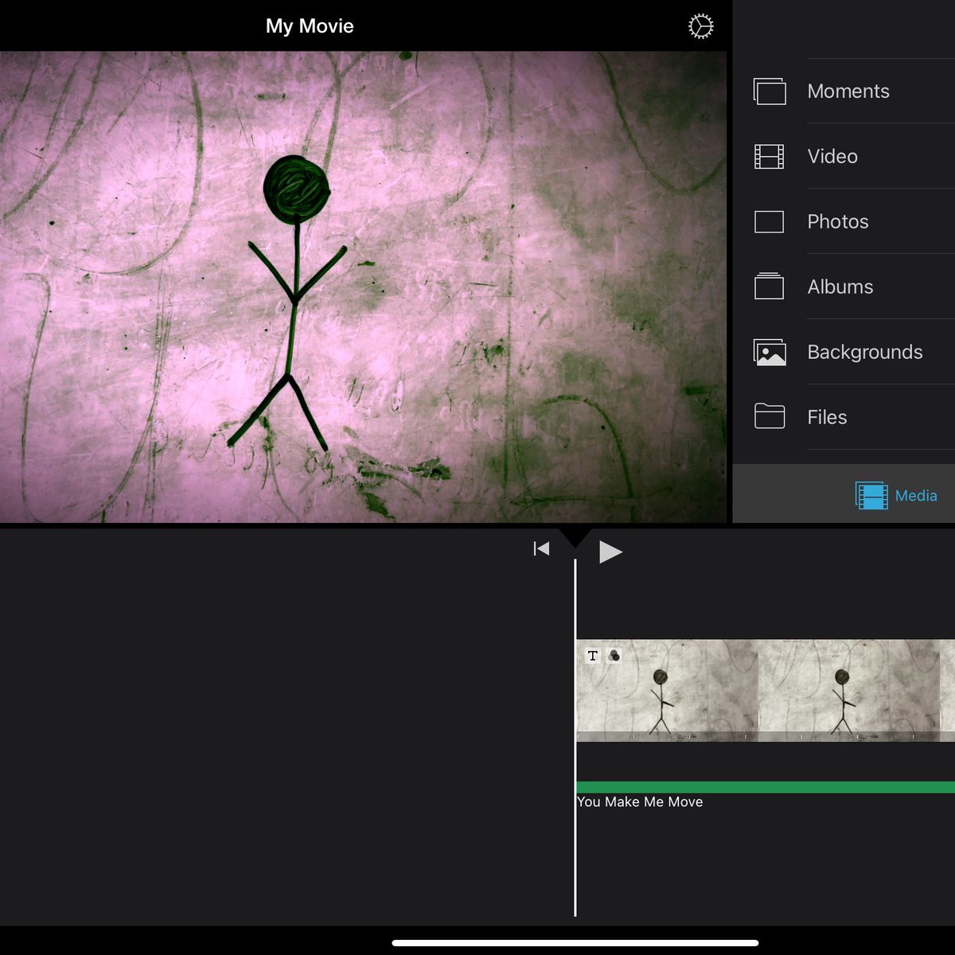Select the Media tab
The height and width of the screenshot is (955, 955).
(x=896, y=495)
